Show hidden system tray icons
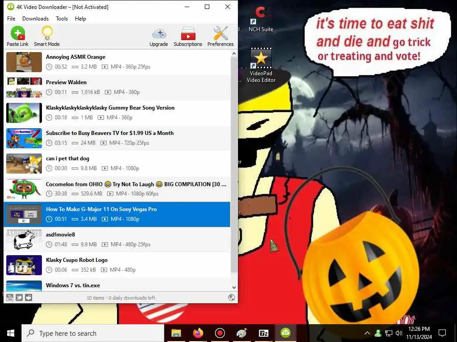The image size is (457, 342). 367,333
